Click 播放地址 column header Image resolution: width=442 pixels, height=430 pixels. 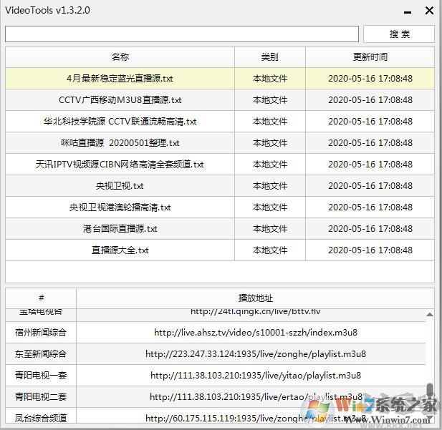(255, 298)
